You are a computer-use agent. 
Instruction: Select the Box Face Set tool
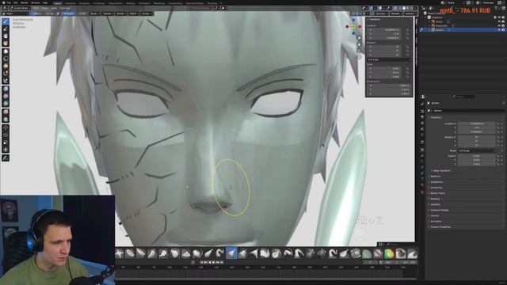click(x=6, y=66)
